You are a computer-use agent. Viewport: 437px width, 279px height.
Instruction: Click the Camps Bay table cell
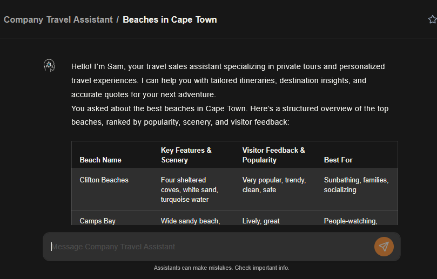tap(97, 221)
